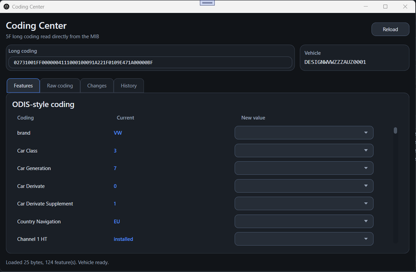Expand the Channel 1 HT new value dropdown
This screenshot has width=416, height=272.
tap(304, 239)
